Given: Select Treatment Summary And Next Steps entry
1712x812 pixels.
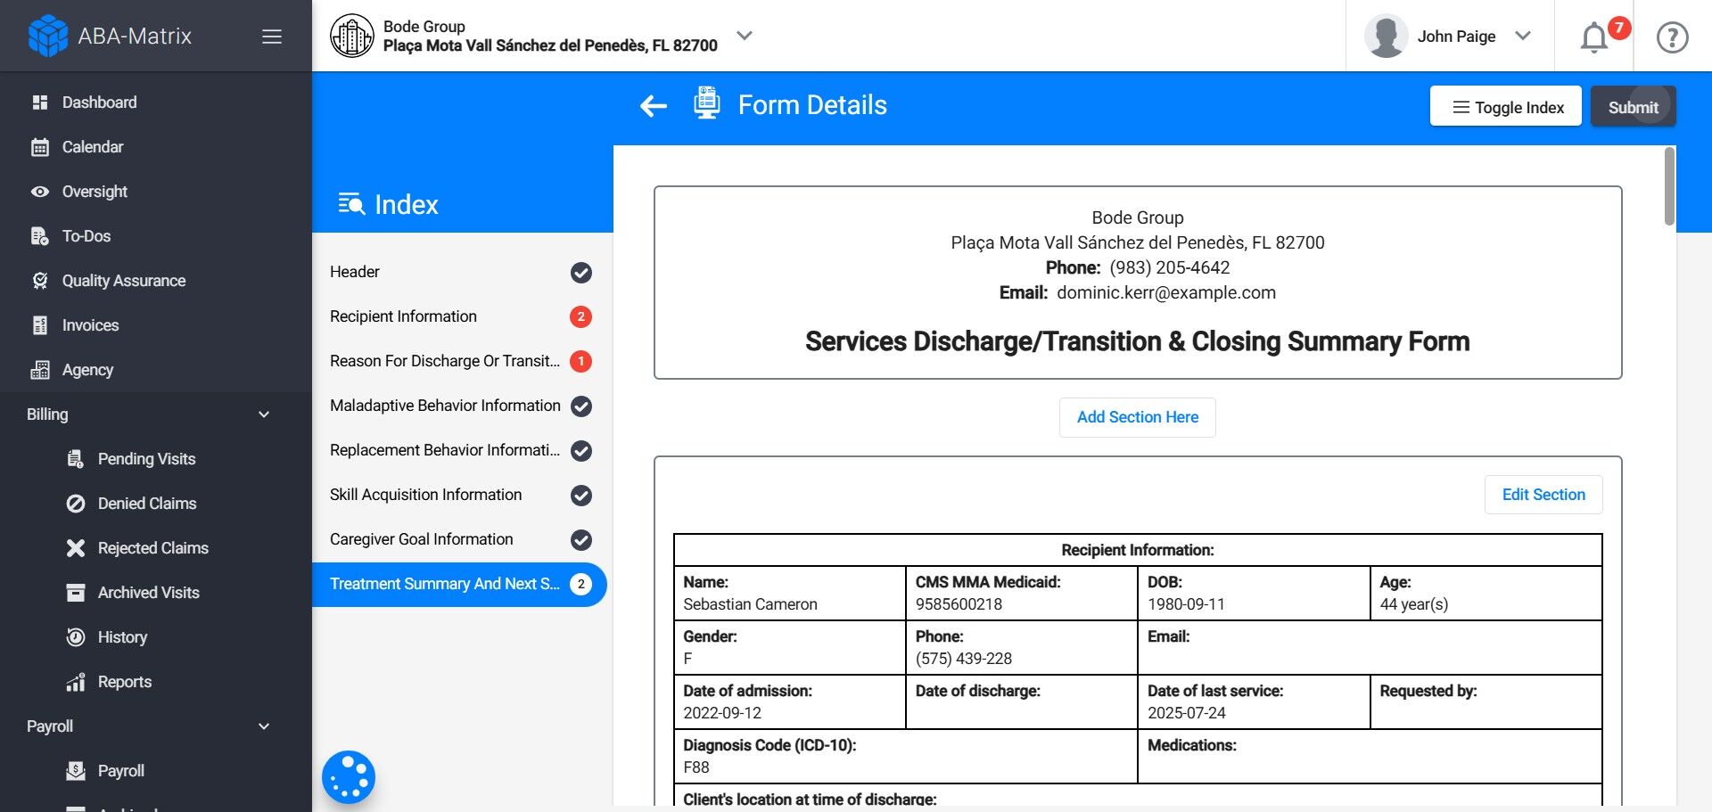Looking at the screenshot, I should pos(460,584).
